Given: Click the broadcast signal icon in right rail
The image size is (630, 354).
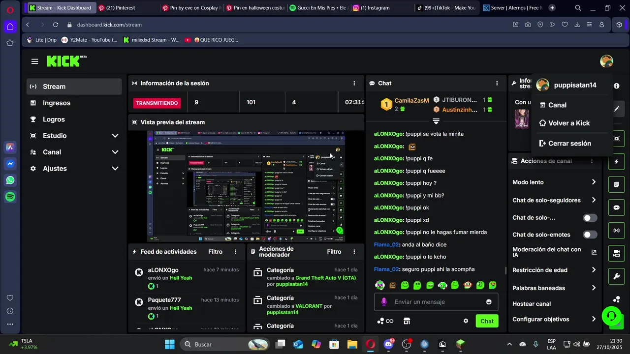Looking at the screenshot, I should click(x=617, y=230).
